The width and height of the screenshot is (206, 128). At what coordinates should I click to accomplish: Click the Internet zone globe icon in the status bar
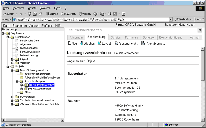pos(166,125)
